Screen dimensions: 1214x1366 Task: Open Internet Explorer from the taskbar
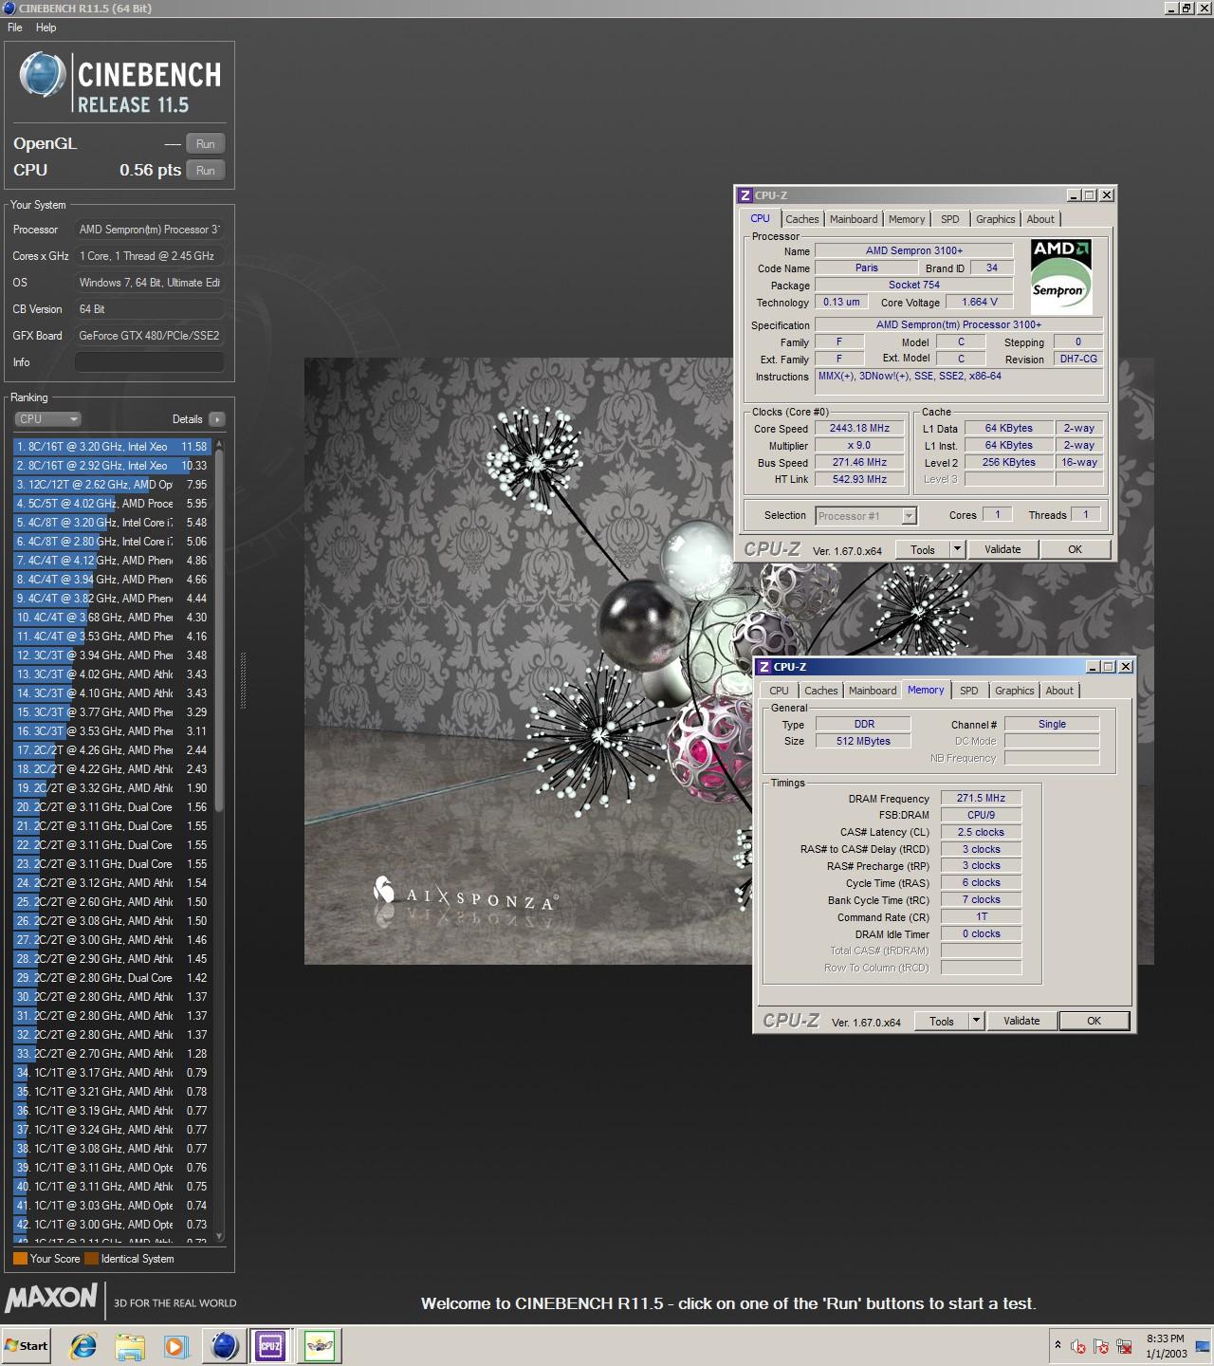click(x=83, y=1345)
